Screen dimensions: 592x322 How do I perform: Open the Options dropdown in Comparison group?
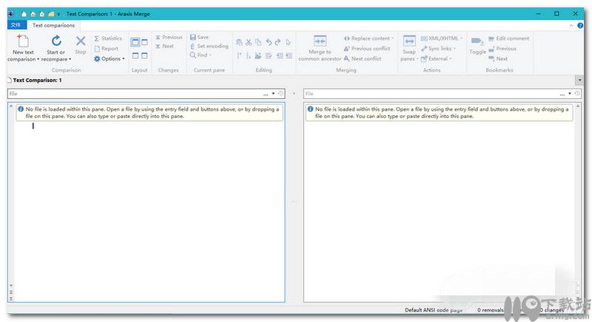pos(109,59)
